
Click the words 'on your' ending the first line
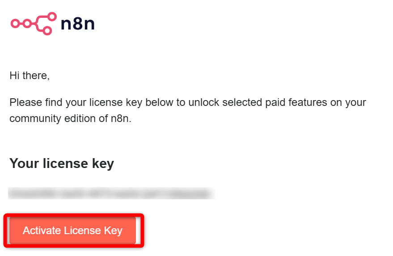click(348, 103)
